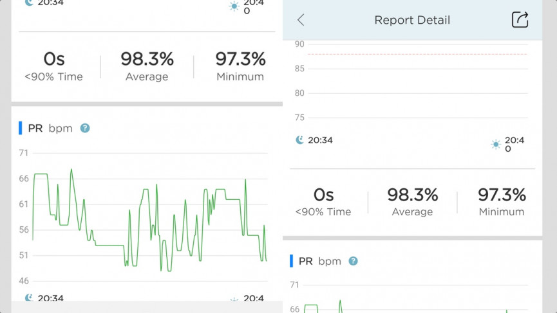
Task: Go back using the header chevron arrow
Action: point(301,20)
